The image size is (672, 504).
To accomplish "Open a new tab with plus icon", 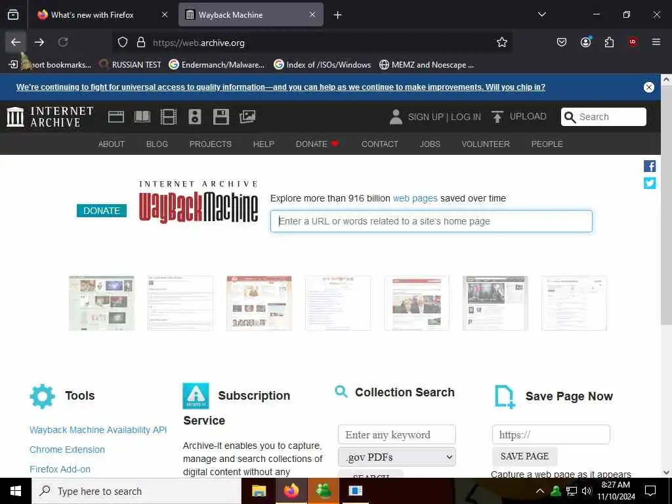I will 338,15.
